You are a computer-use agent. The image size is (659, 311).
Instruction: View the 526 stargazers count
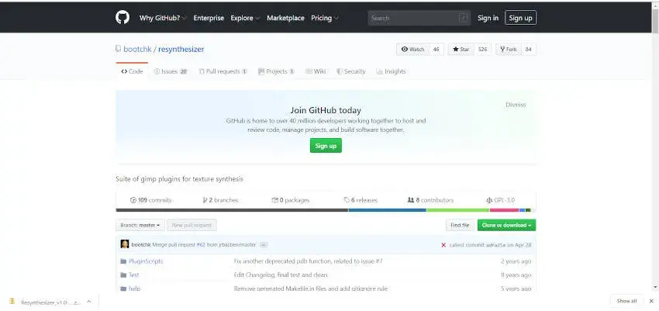tap(482, 49)
